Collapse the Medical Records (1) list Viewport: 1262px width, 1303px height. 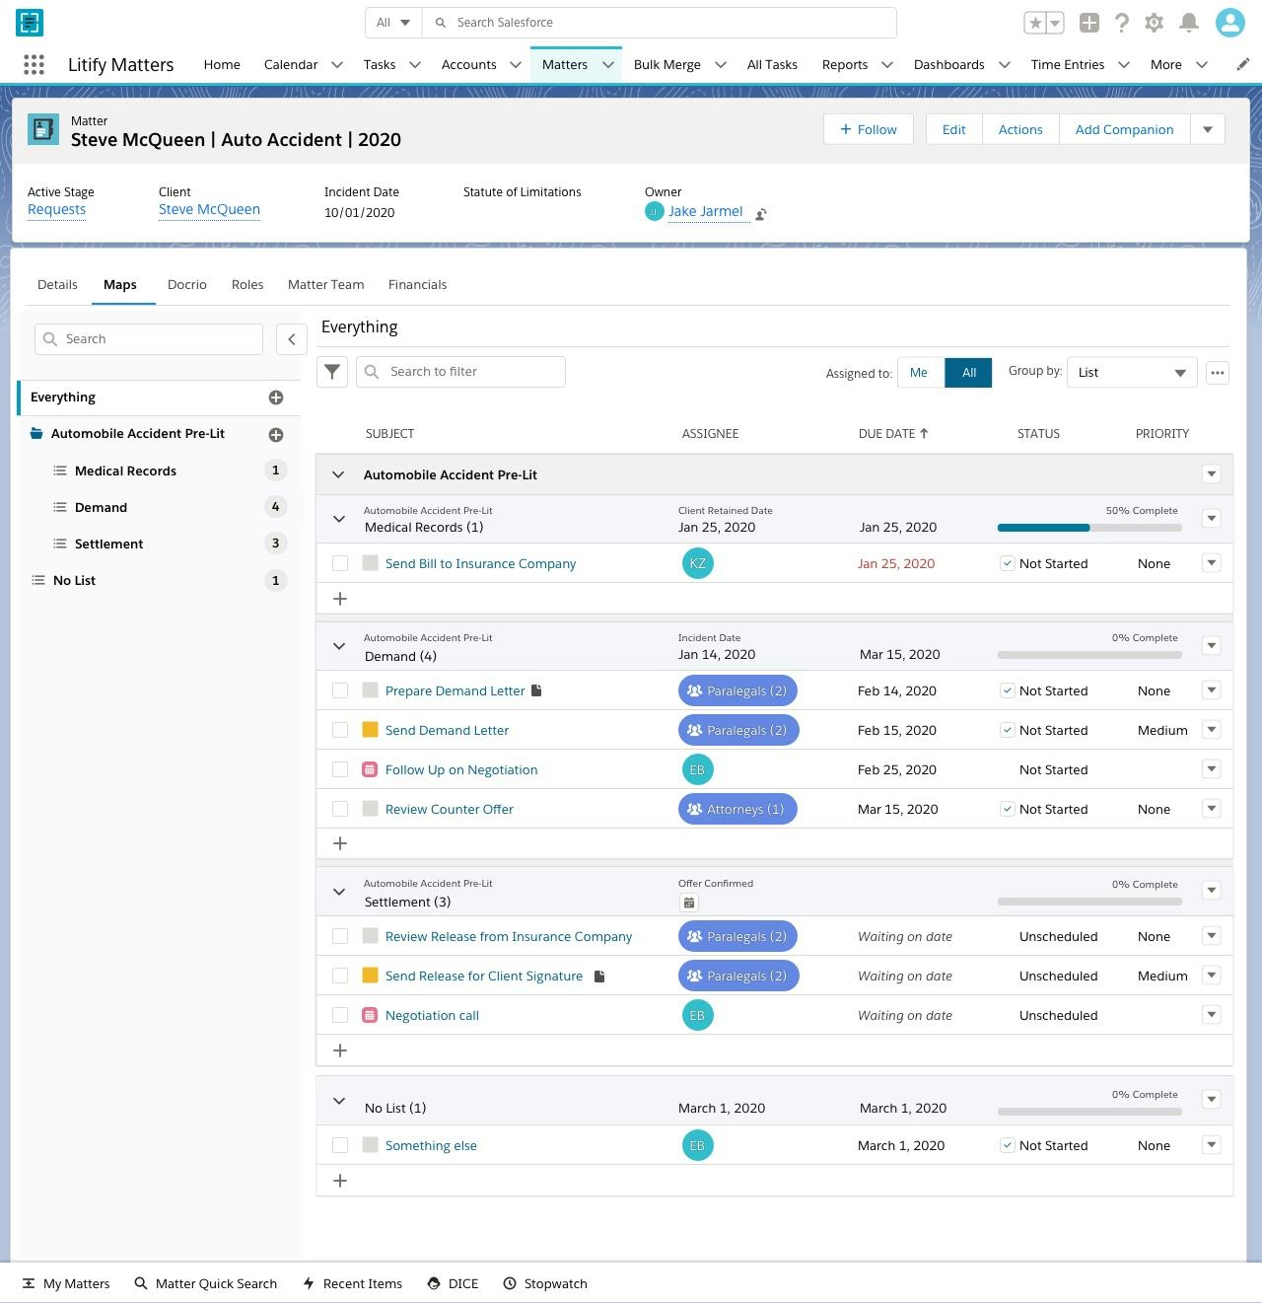coord(339,519)
